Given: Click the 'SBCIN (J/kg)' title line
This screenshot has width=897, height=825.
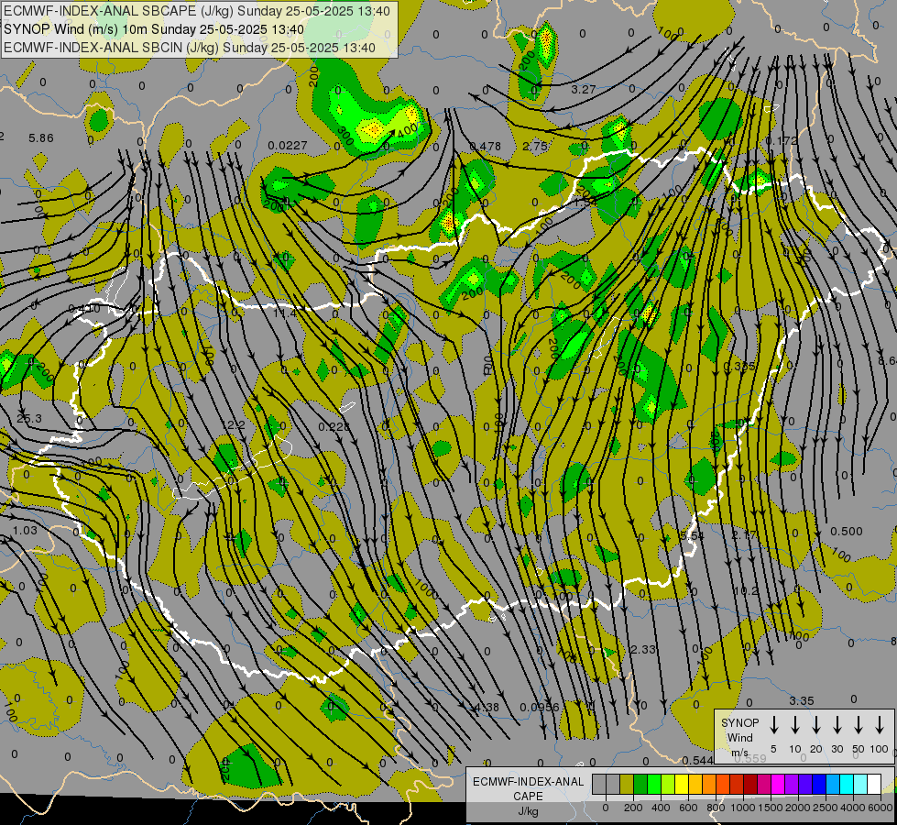Looking at the screenshot, I should pyautogui.click(x=190, y=48).
